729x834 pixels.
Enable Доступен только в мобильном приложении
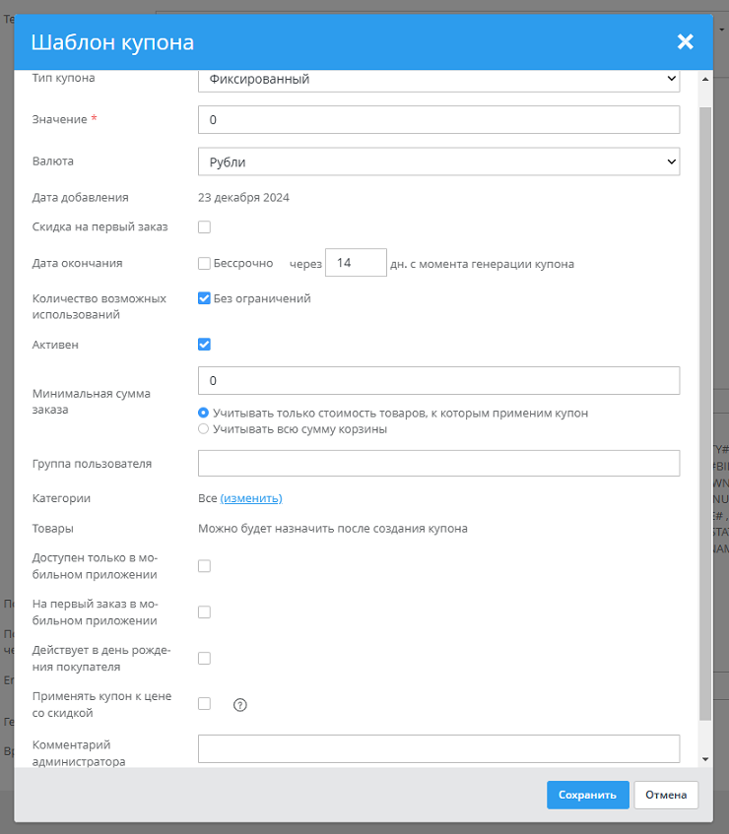tap(205, 566)
